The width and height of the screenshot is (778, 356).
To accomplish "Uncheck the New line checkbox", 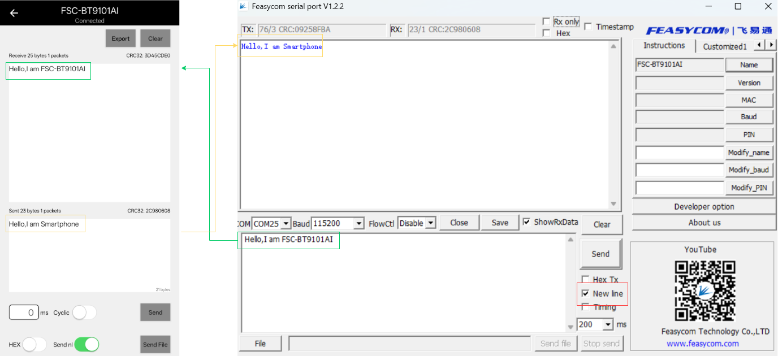I will [586, 293].
